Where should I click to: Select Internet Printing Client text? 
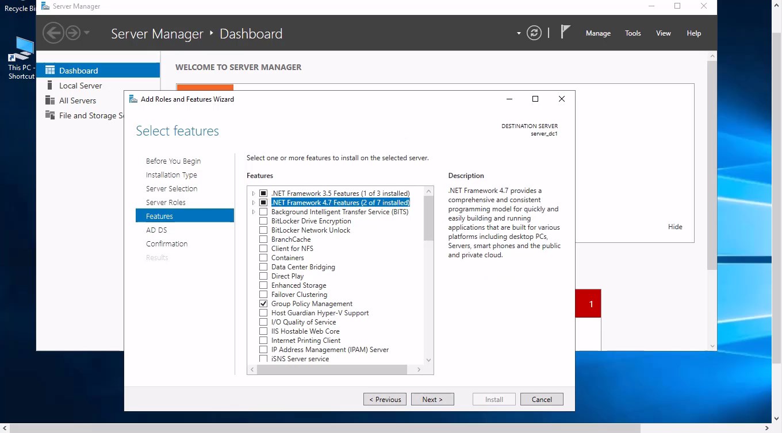306,341
